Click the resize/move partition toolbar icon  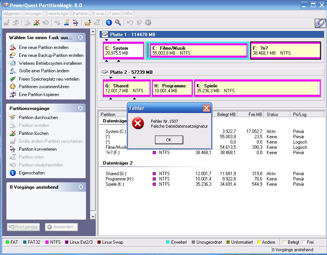coord(7,23)
